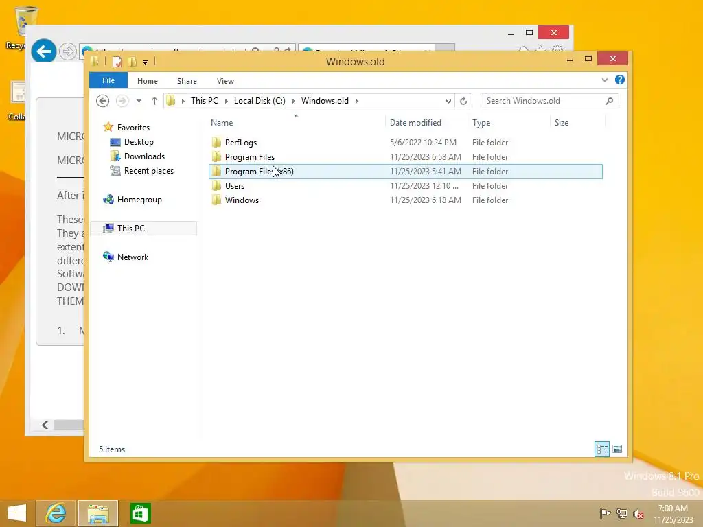Image resolution: width=703 pixels, height=527 pixels.
Task: Click quick access Properties icon in title bar
Action: pyautogui.click(x=117, y=62)
